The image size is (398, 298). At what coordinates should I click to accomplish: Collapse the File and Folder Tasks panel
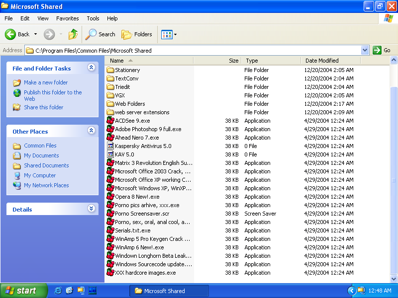92,68
